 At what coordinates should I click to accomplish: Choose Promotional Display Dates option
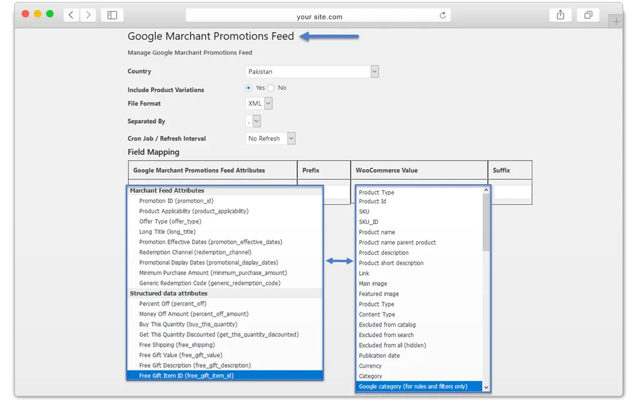click(225, 263)
